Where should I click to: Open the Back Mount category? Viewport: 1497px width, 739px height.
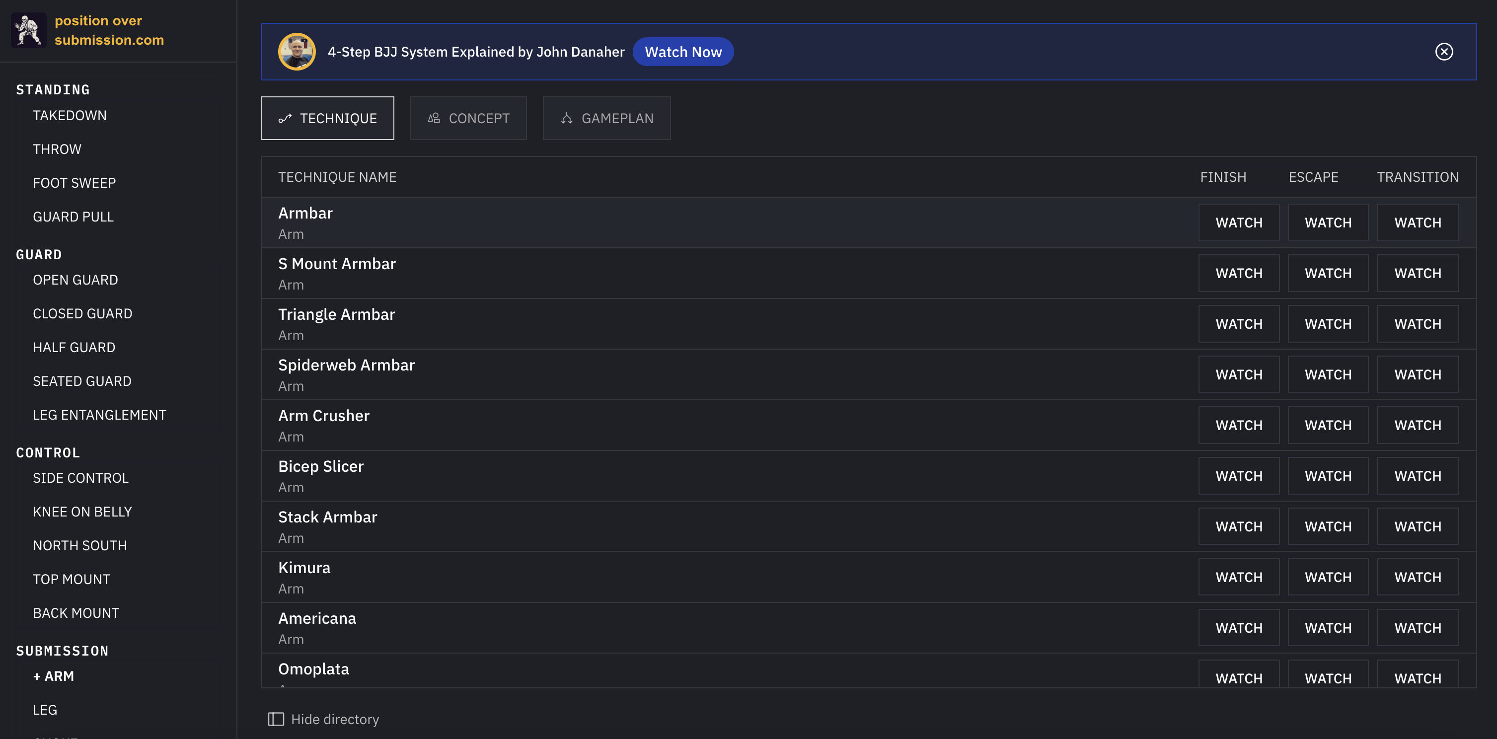pos(76,613)
